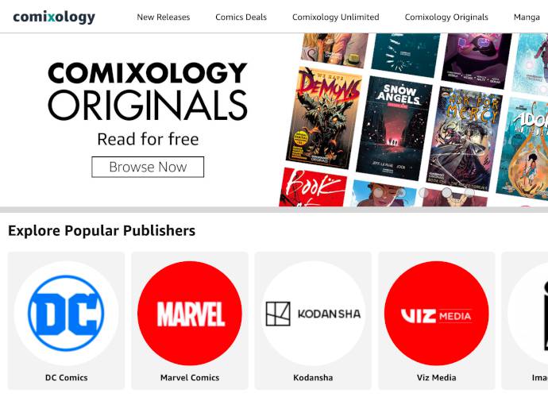Go to Comics Deals
Image resolution: width=548 pixels, height=397 pixels.
tap(241, 17)
